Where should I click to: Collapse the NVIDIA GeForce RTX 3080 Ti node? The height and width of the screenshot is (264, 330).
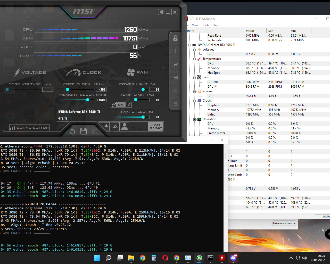pyautogui.click(x=189, y=45)
